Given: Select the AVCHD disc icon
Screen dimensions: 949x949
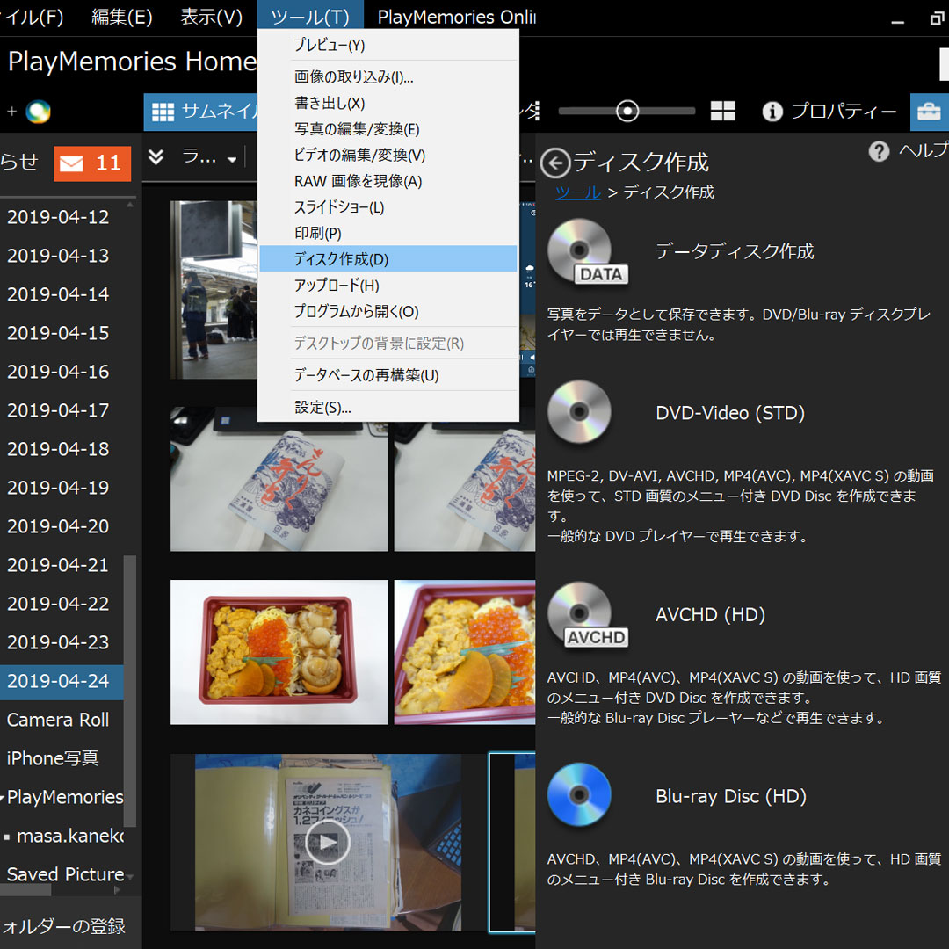Looking at the screenshot, I should pyautogui.click(x=587, y=615).
